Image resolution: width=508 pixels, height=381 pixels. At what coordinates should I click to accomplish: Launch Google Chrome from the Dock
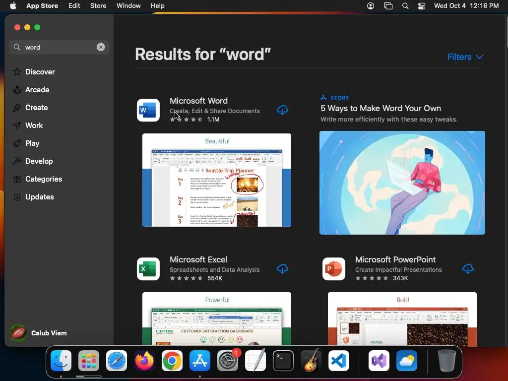(x=172, y=361)
